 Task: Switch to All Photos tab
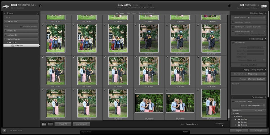click(120, 13)
